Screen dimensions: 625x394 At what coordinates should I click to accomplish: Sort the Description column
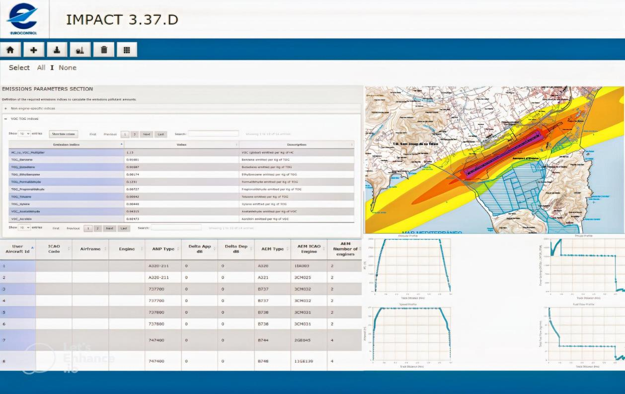297,145
